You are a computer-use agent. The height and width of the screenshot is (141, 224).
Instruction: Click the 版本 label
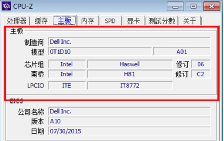(38, 122)
